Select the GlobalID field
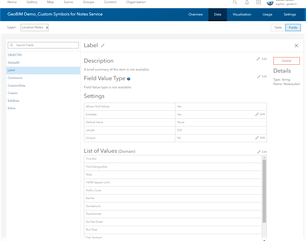 [14, 63]
